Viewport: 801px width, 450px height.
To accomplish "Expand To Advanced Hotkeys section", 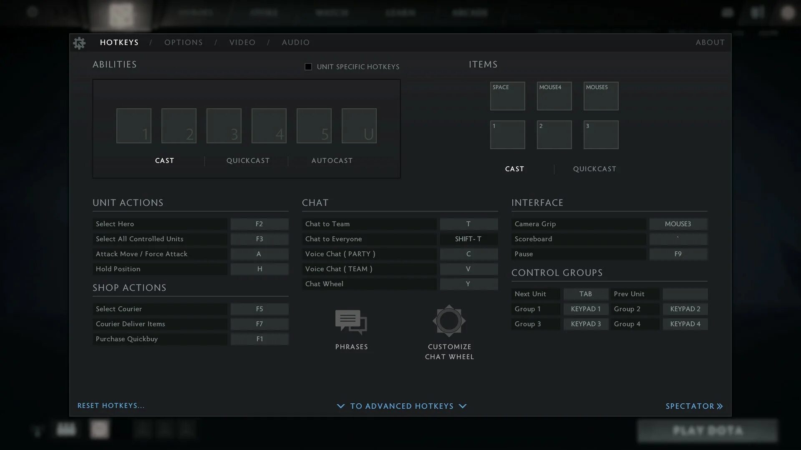I will click(x=401, y=406).
